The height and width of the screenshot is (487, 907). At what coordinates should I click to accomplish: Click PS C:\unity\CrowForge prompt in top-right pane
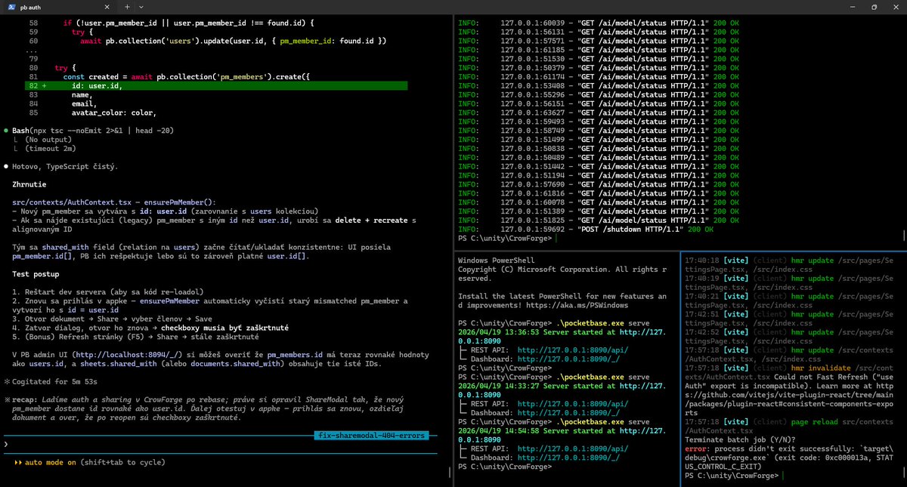click(505, 239)
